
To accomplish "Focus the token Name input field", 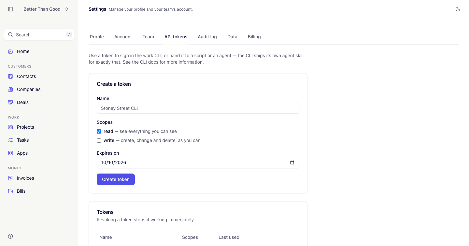I will point(198,108).
